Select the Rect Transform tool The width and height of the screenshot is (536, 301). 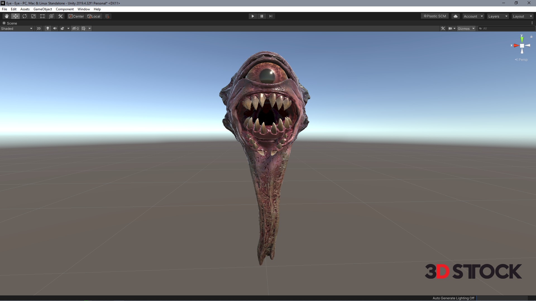(42, 16)
